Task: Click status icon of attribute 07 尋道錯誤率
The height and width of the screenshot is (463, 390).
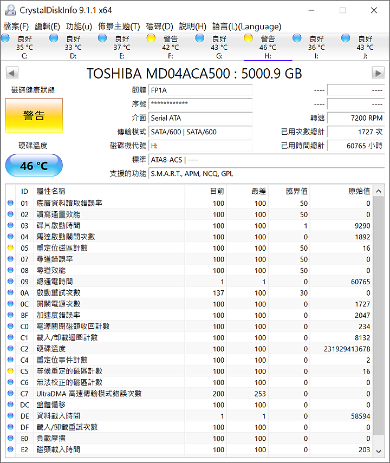Action: pos(11,259)
